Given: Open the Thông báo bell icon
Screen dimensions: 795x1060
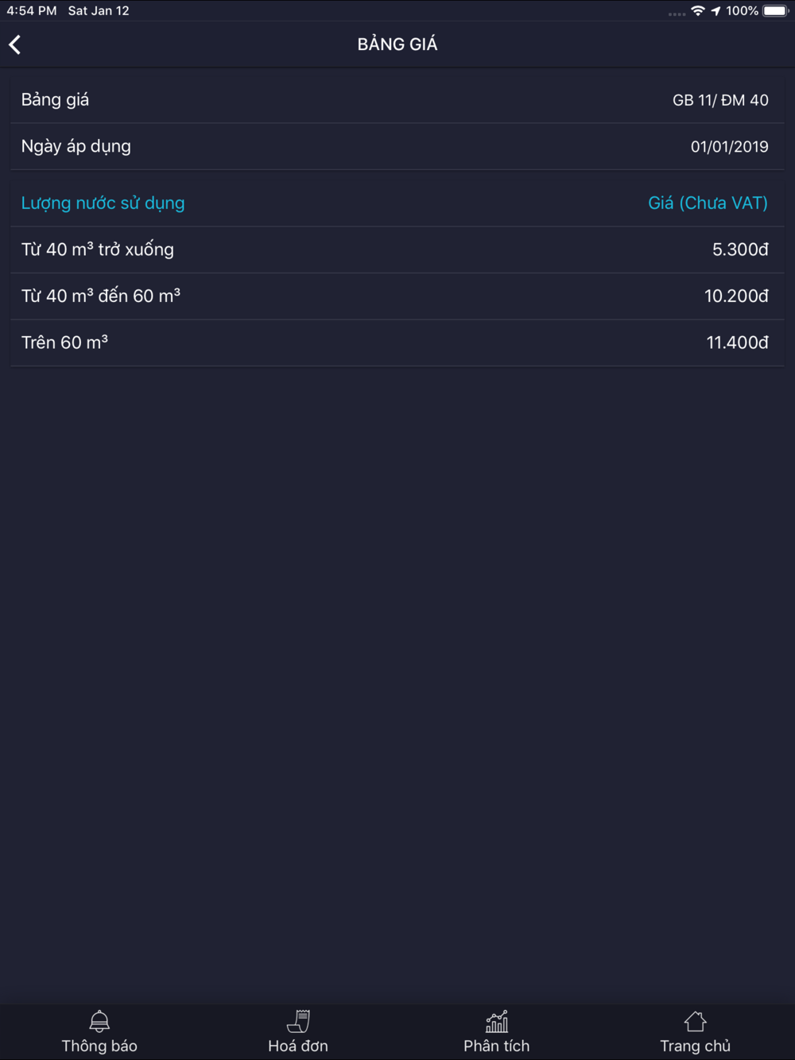Looking at the screenshot, I should (99, 1020).
